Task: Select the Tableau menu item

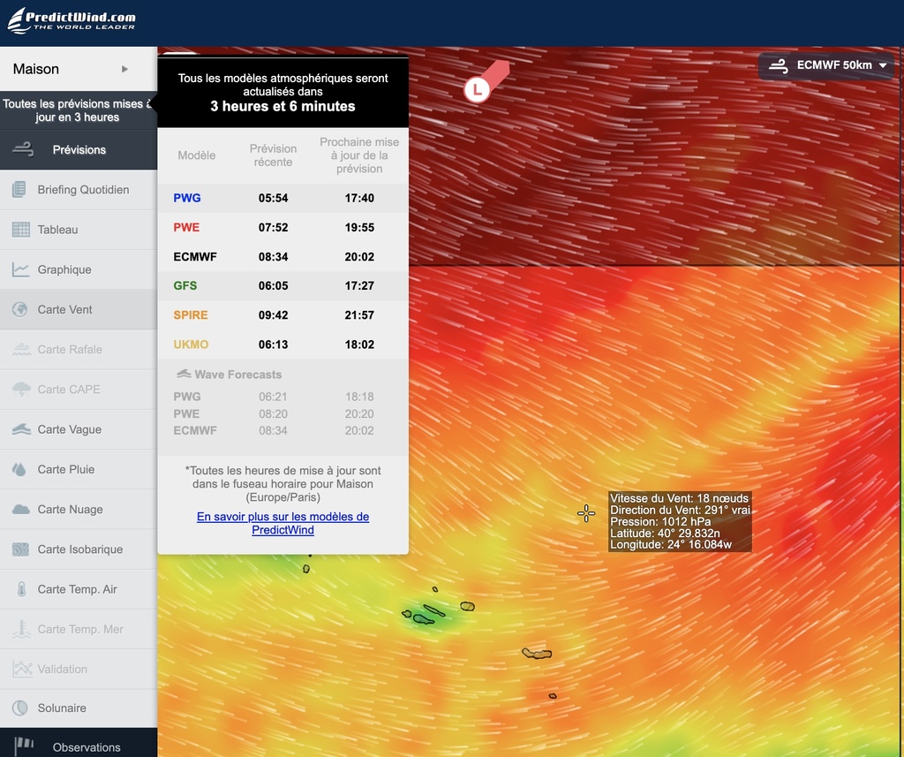Action: pos(79,230)
